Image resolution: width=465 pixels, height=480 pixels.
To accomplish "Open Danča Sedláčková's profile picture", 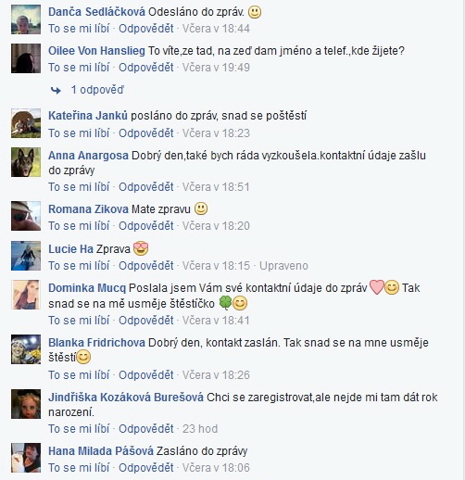I will click(x=26, y=19).
